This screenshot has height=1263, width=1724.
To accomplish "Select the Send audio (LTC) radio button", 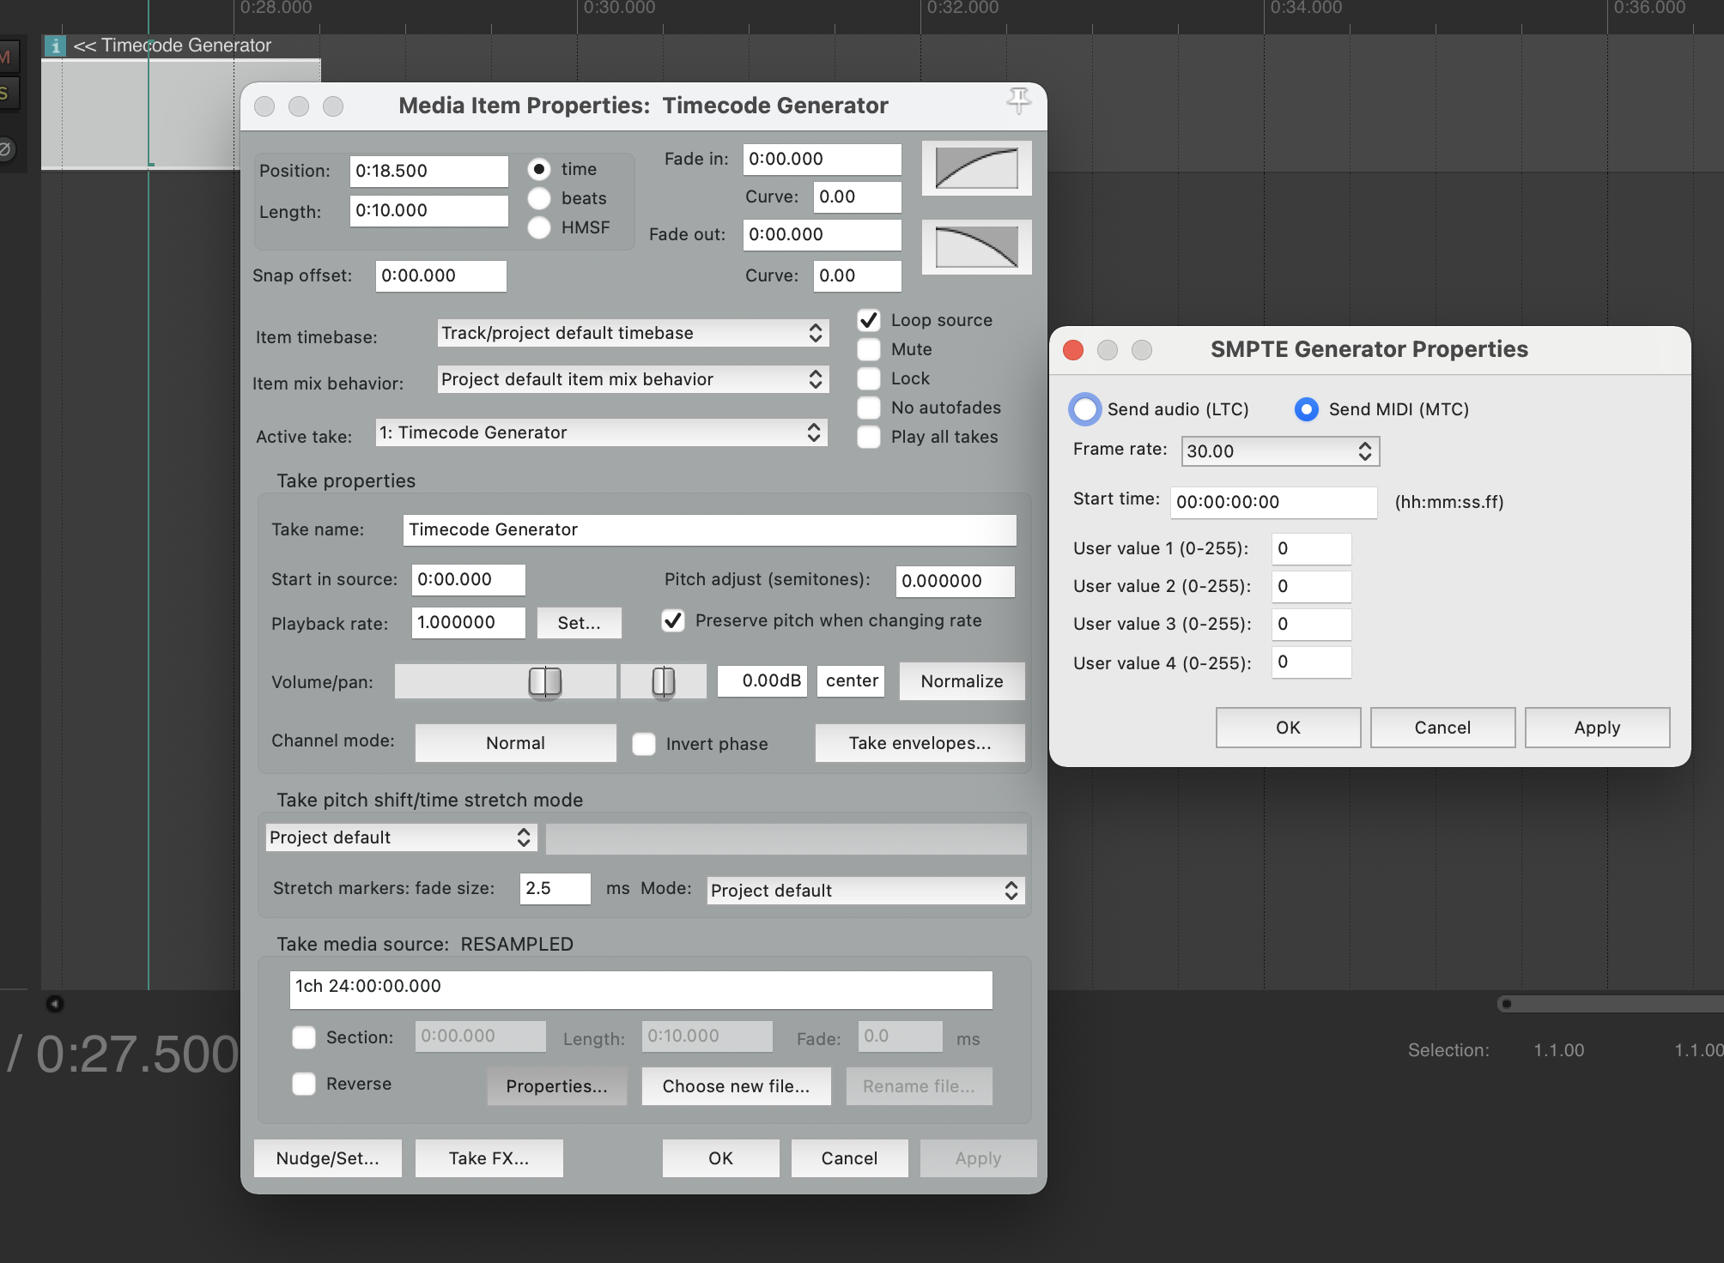I will coord(1085,409).
